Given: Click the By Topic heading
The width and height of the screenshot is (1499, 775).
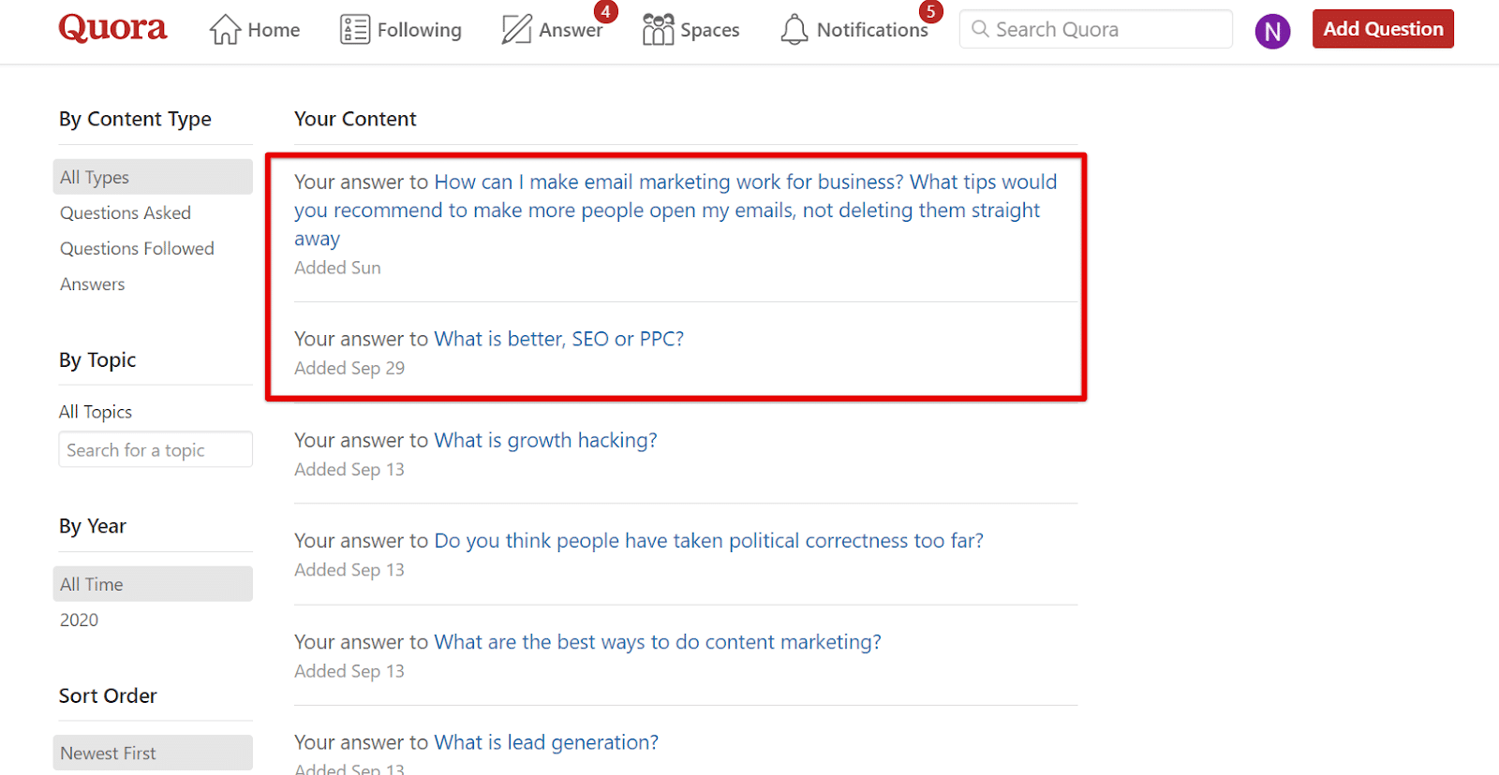Looking at the screenshot, I should point(97,360).
